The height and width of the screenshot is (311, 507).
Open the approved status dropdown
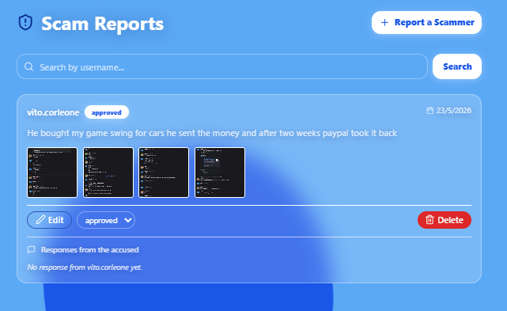(106, 220)
